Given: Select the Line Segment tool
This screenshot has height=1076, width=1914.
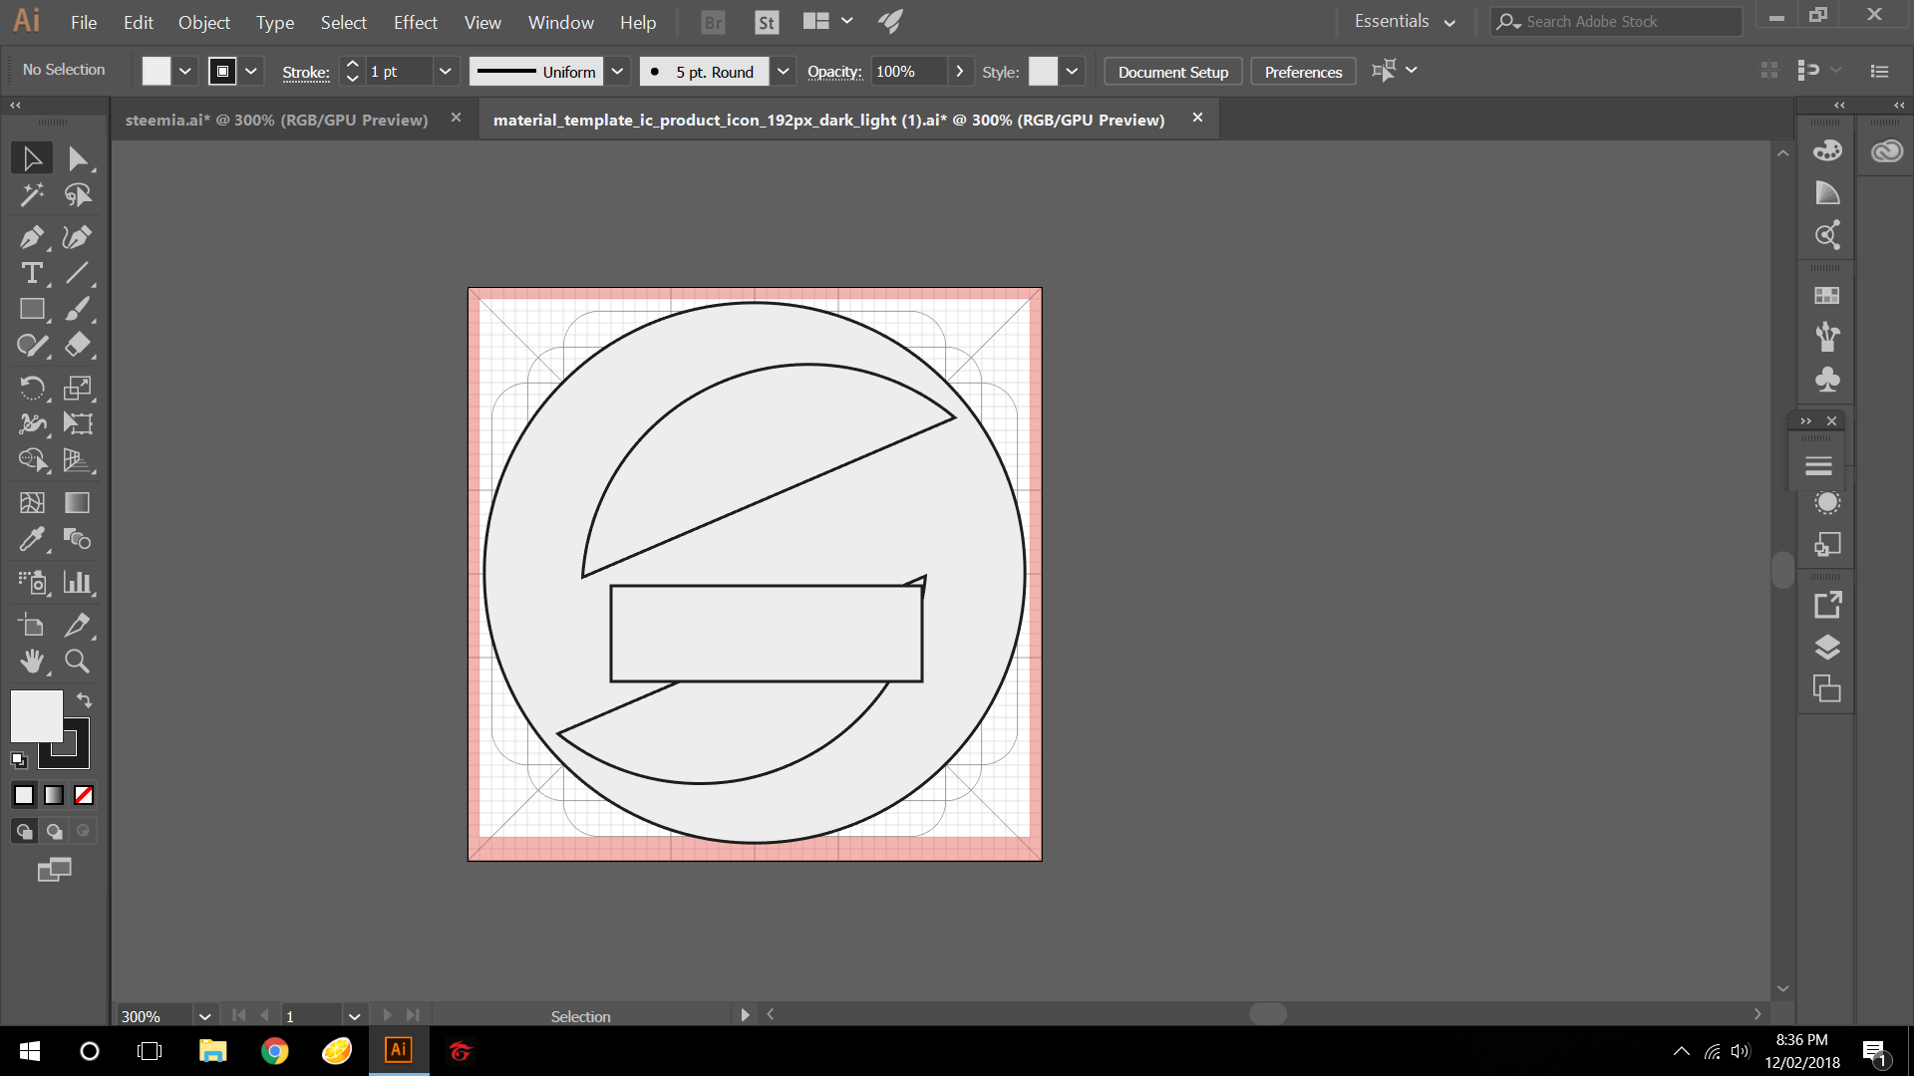Looking at the screenshot, I should 78,273.
